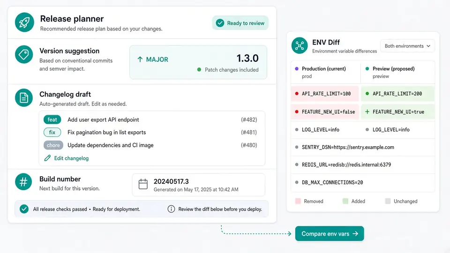
Task: Open the Edit changelog link
Action: click(x=66, y=158)
